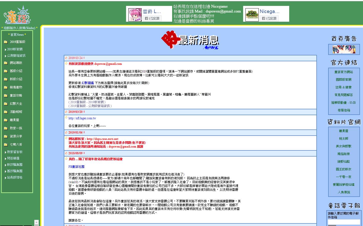Expand 公測寶箱資訊 arrow item

(15, 56)
